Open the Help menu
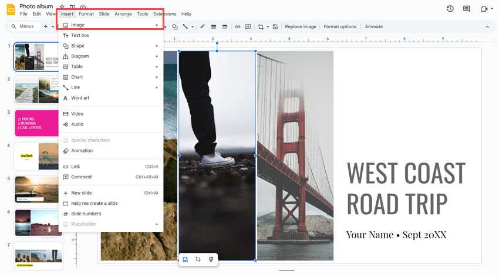 pos(186,14)
